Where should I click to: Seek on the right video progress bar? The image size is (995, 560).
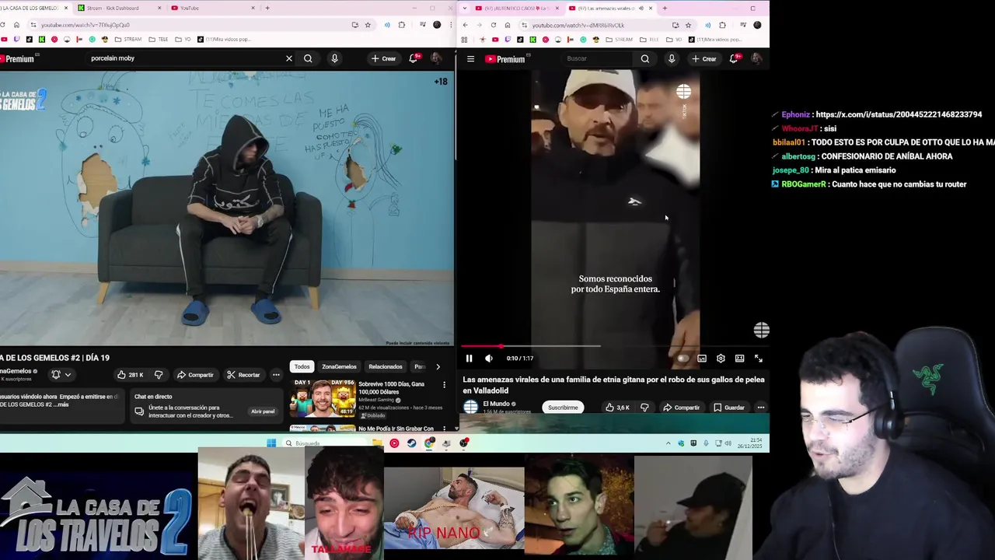click(x=613, y=346)
